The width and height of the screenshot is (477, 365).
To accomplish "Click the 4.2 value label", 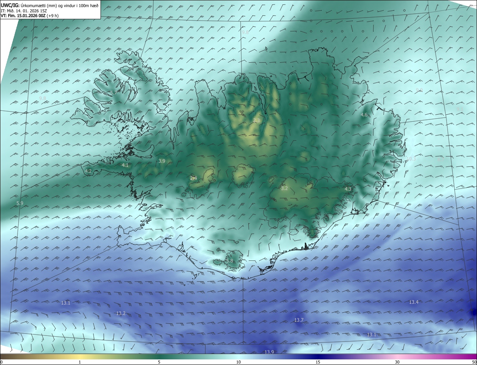I will tap(88, 171).
